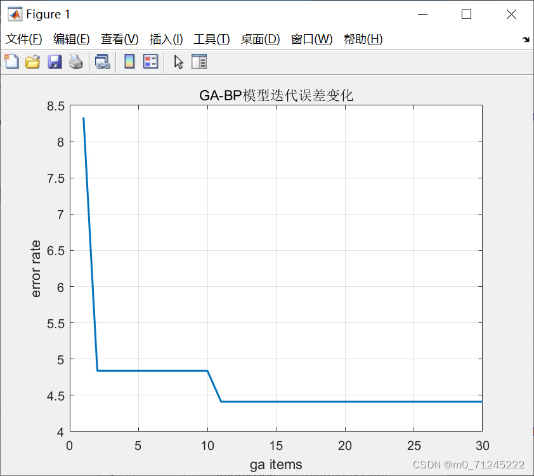Open the 工具 menu

point(212,39)
